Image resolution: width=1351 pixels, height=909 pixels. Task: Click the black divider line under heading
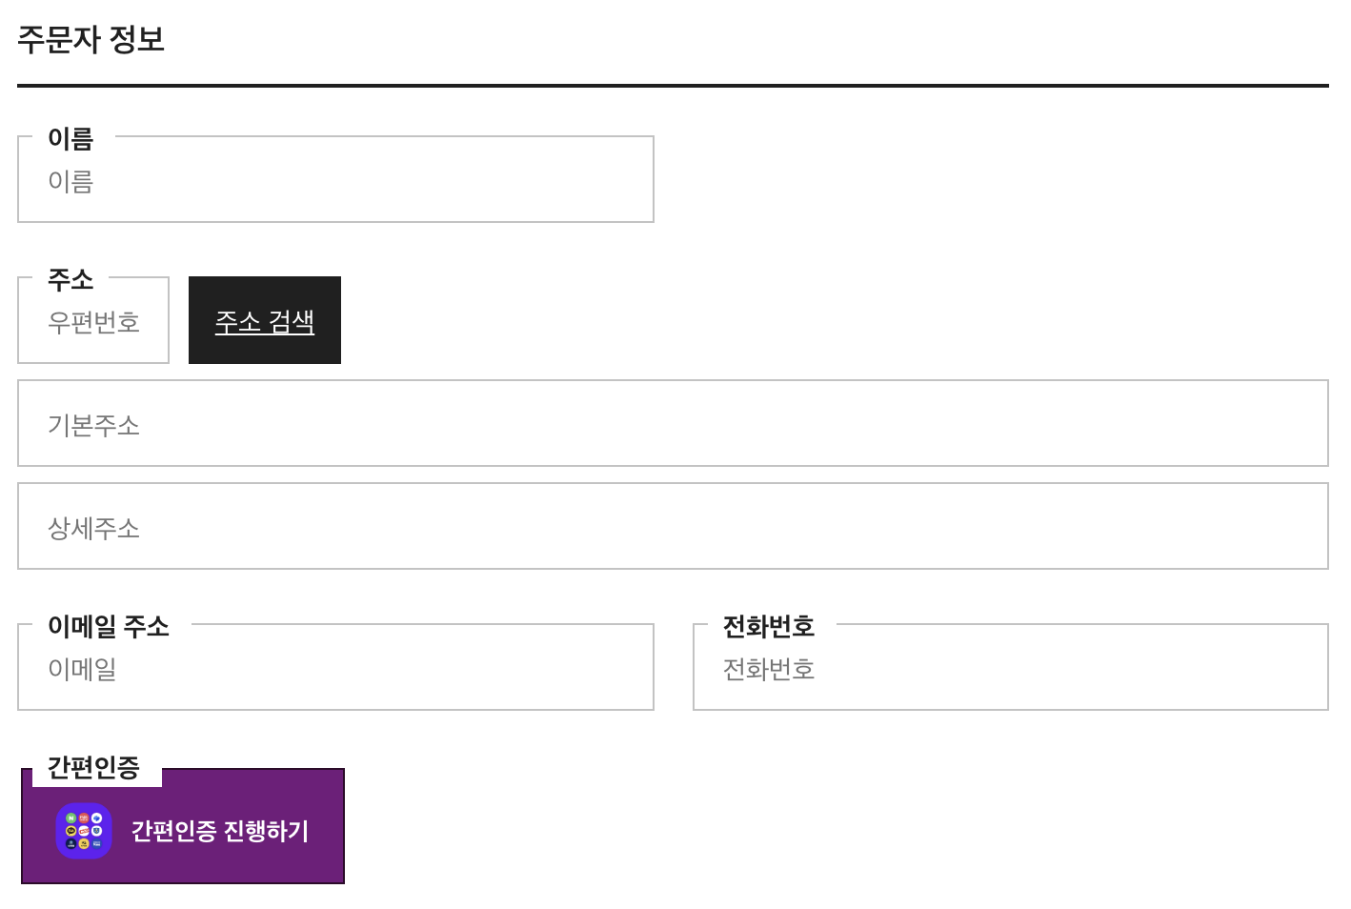point(673,86)
